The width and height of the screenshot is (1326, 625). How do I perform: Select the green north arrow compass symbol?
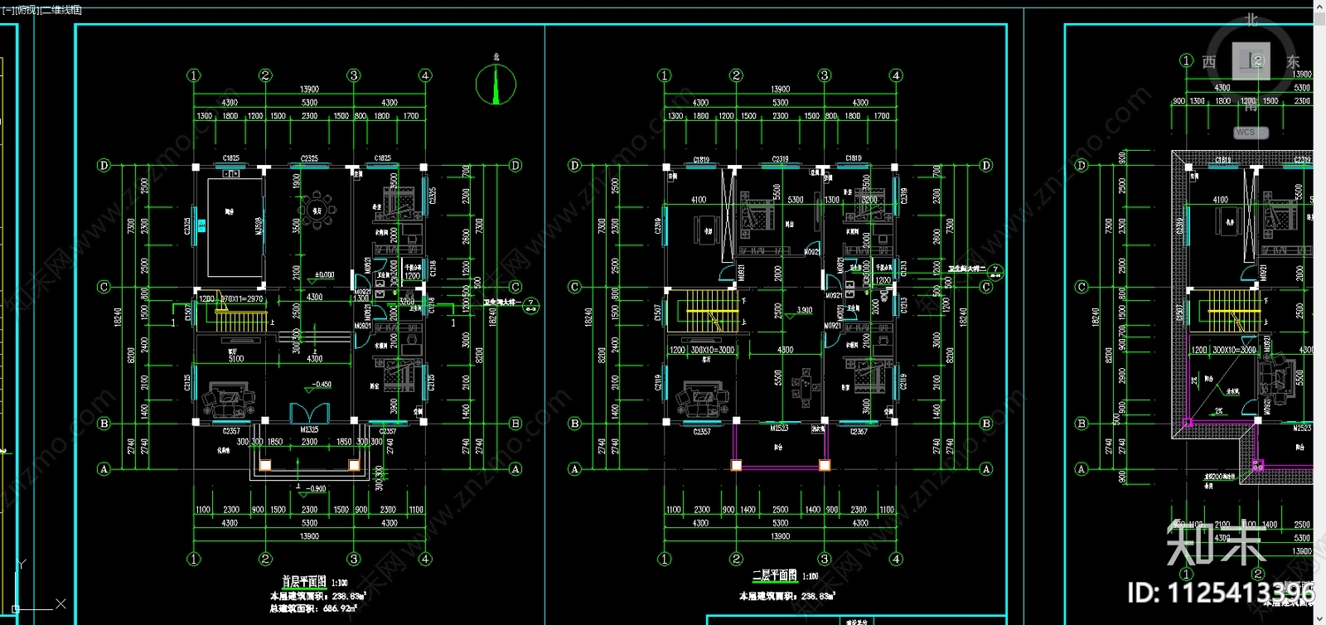pos(496,83)
